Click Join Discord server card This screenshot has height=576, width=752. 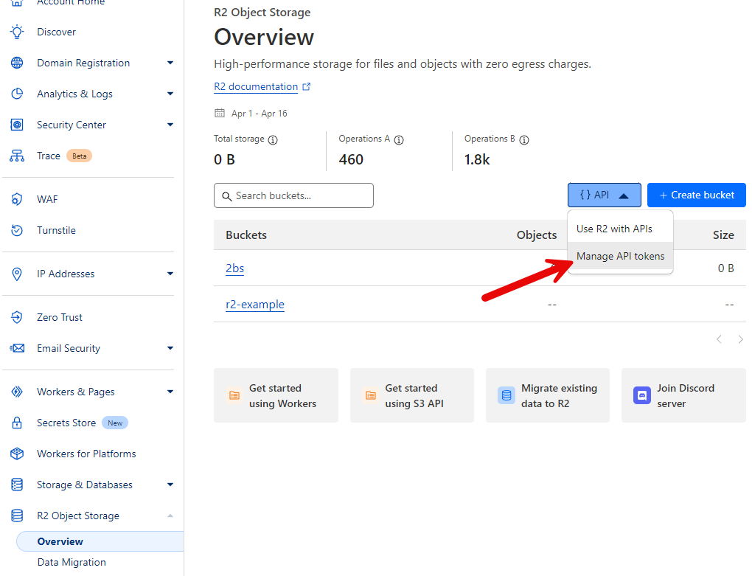(x=683, y=395)
